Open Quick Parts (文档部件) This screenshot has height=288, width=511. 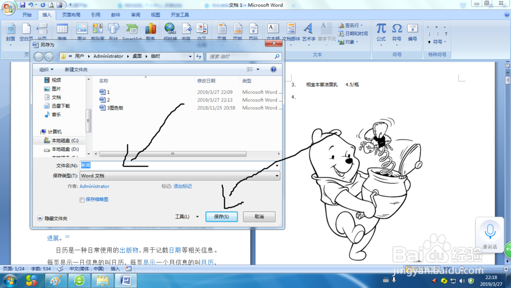click(291, 33)
